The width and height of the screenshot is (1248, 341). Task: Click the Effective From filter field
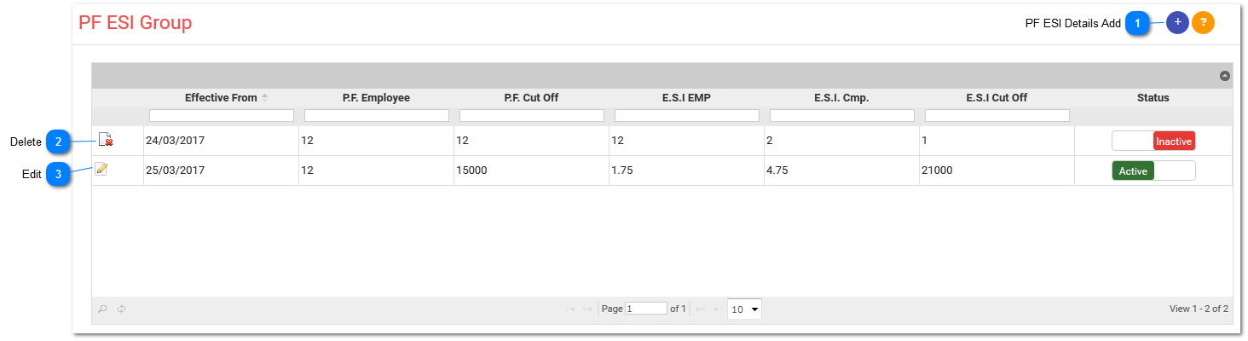coord(221,115)
